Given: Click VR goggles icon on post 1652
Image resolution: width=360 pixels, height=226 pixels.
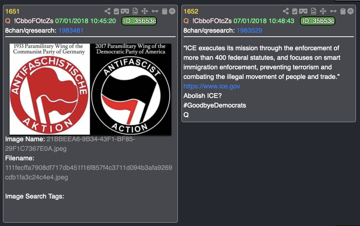Looking at the screenshot, I should (x=303, y=11).
